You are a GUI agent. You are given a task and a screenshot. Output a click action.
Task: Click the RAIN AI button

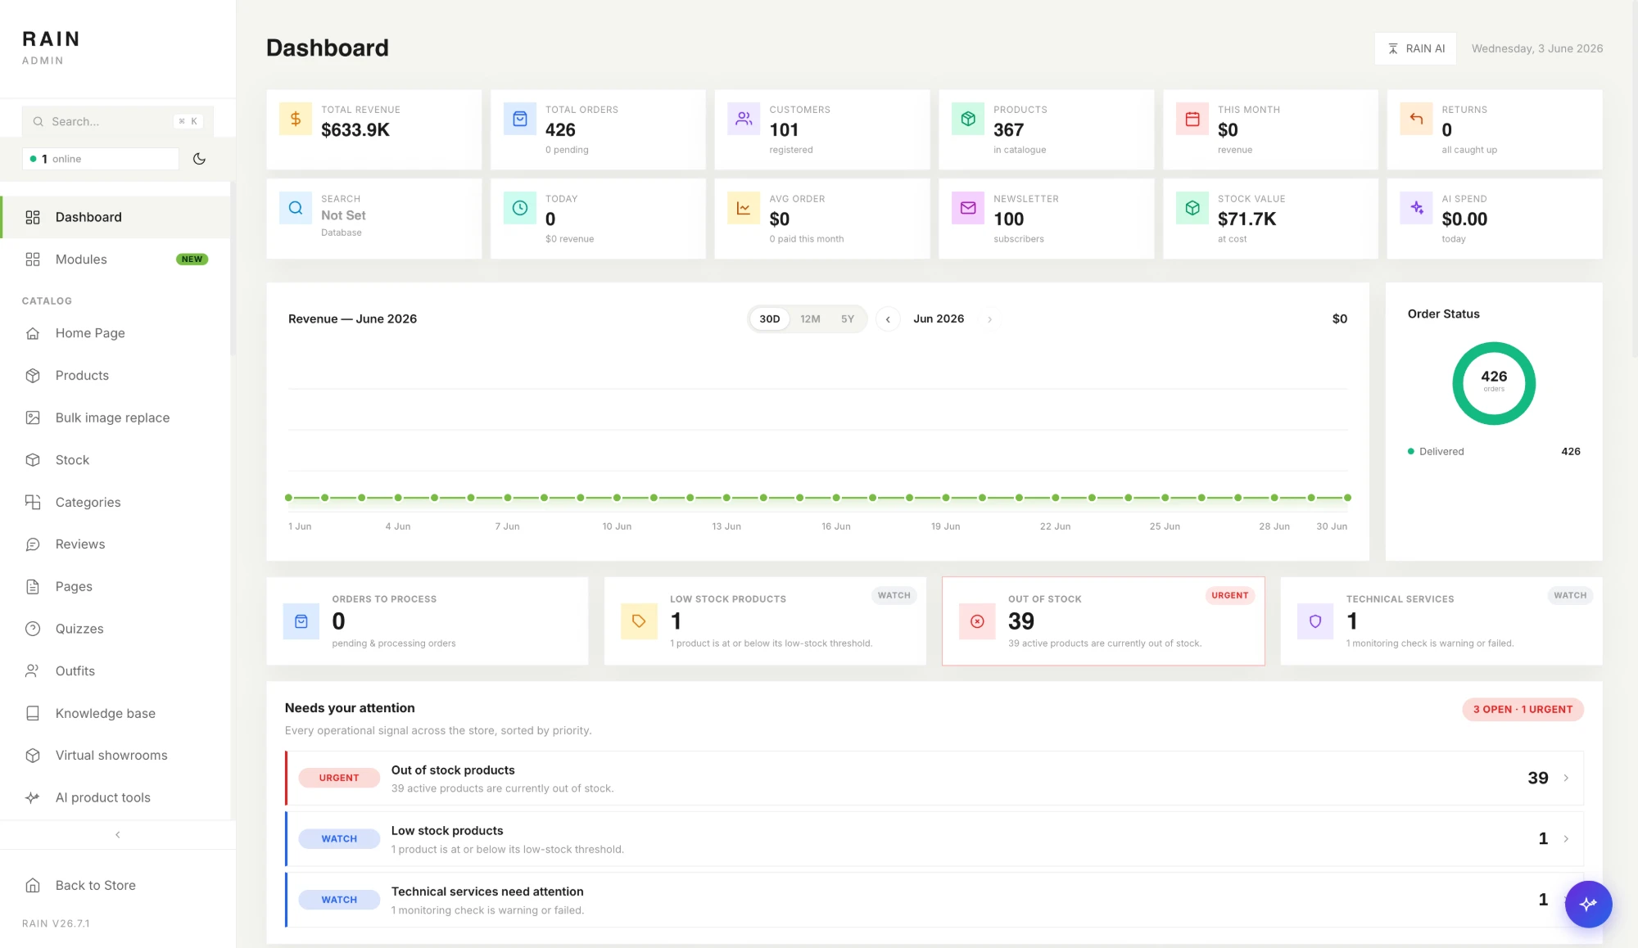click(1415, 48)
